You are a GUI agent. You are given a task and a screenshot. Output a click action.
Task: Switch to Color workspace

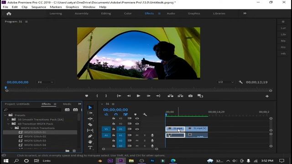128,13
